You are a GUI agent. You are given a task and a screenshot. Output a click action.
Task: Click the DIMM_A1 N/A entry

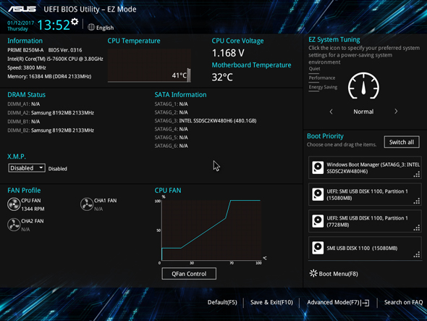tap(24, 104)
